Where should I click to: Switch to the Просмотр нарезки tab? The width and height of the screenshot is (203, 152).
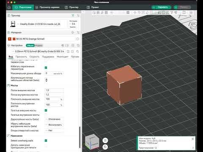point(47,7)
